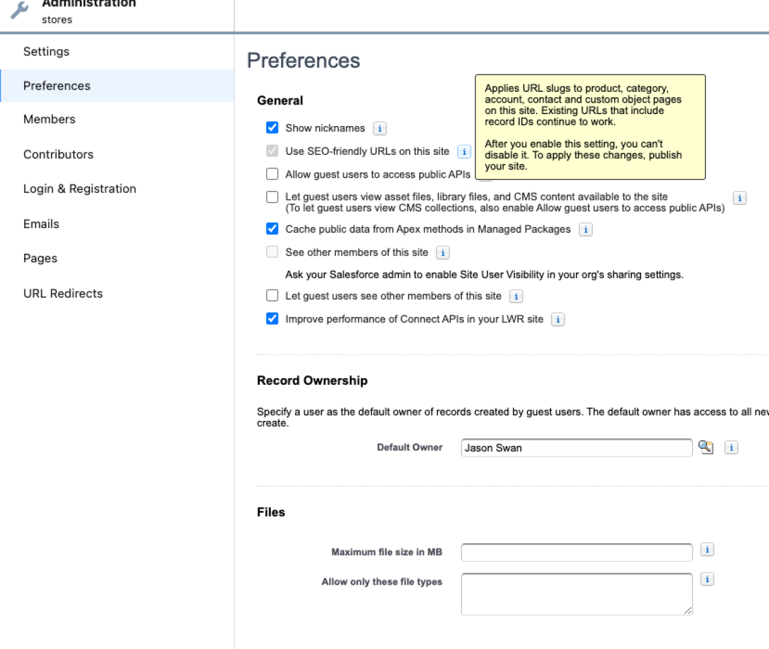Click the Use SEO-friendly URLs checkbox
Image resolution: width=769 pixels, height=649 pixels.
point(272,151)
